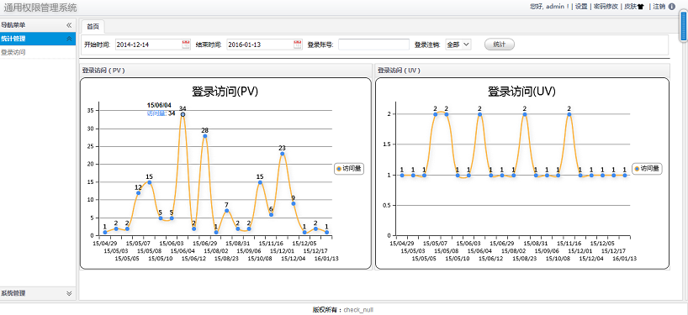Collapse the 导航菜单 navigation panel
The width and height of the screenshot is (688, 315).
pyautogui.click(x=69, y=25)
